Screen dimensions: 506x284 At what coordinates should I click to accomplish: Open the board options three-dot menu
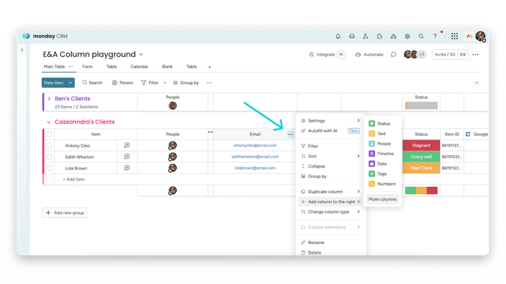coord(475,55)
